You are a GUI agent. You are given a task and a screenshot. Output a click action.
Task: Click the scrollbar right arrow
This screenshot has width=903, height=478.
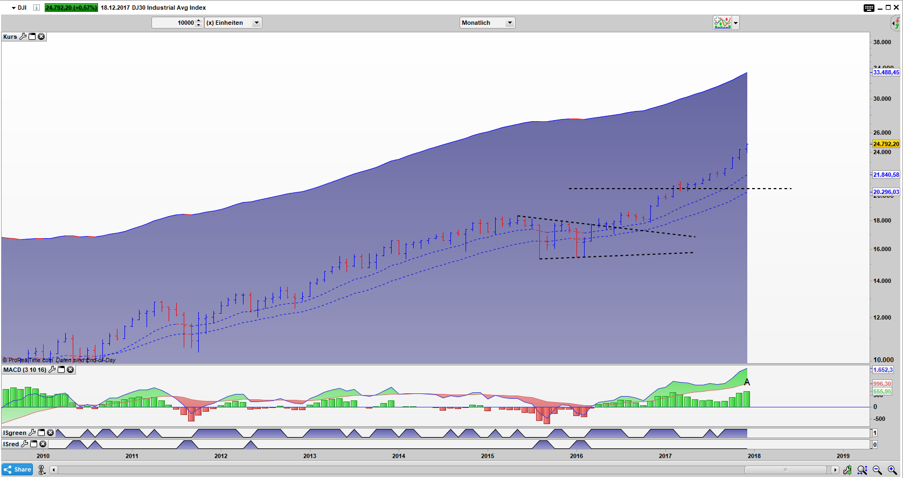[835, 470]
